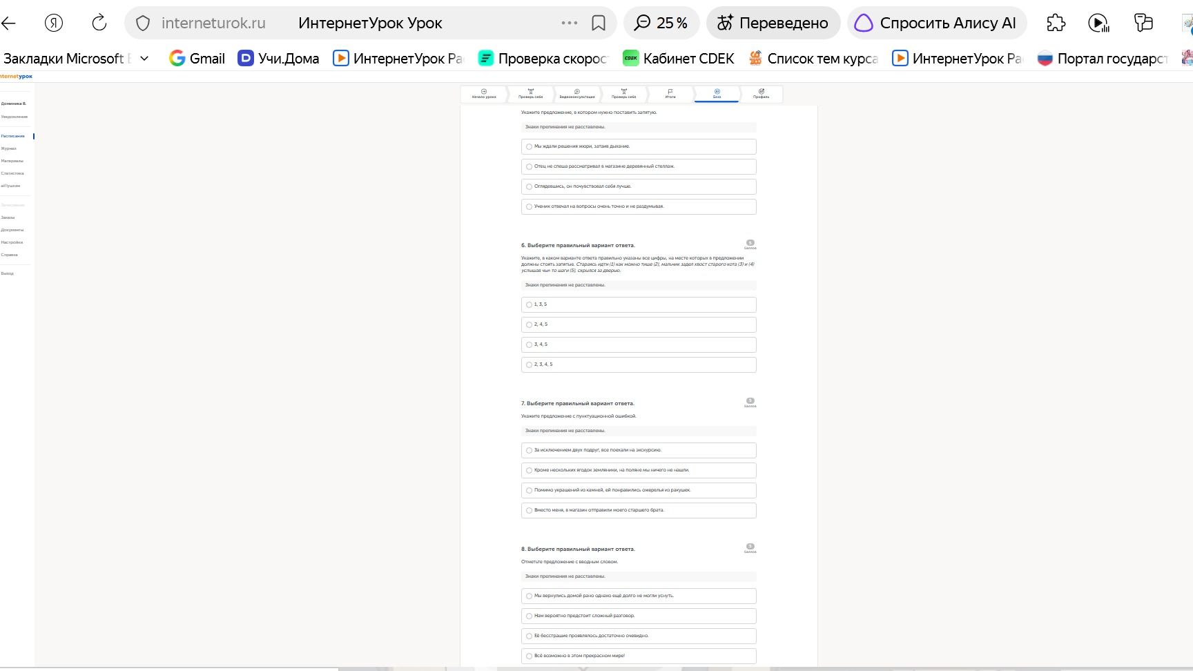Open the 'Учи.Дома' bookmark

[x=279, y=59]
